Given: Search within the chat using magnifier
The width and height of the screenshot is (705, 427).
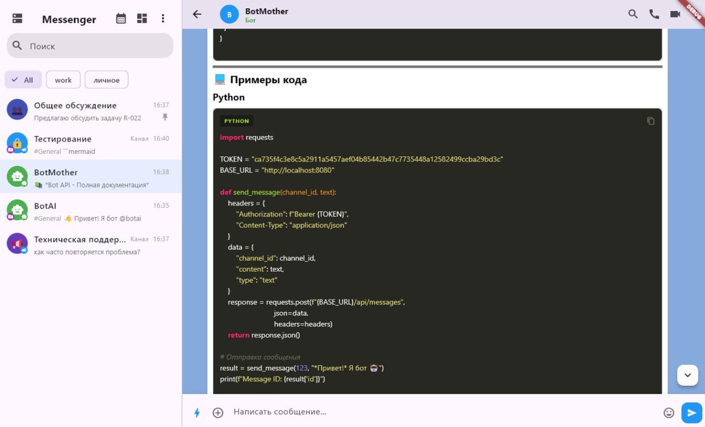Looking at the screenshot, I should [633, 14].
